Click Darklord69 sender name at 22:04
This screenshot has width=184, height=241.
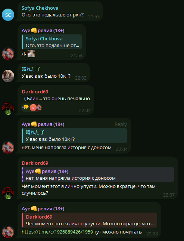coord(35,92)
